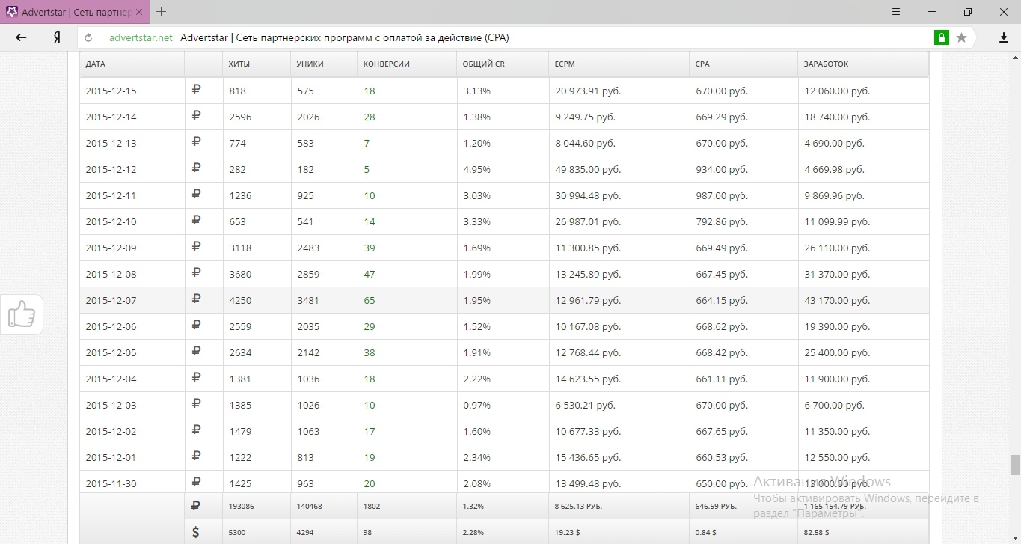
Task: Click uniques value 2483
Action: (x=308, y=248)
